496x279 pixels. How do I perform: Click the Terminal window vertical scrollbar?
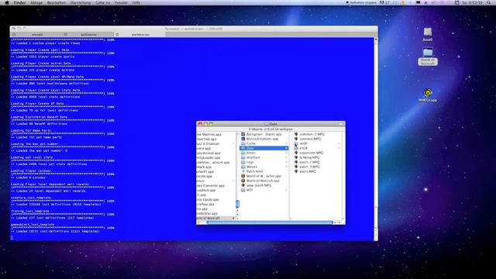pos(376,139)
